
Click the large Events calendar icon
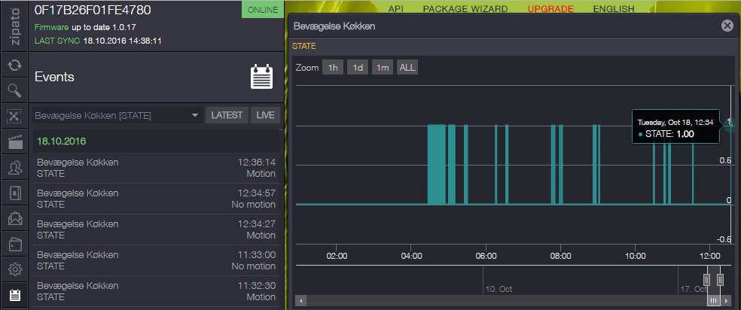click(x=261, y=77)
